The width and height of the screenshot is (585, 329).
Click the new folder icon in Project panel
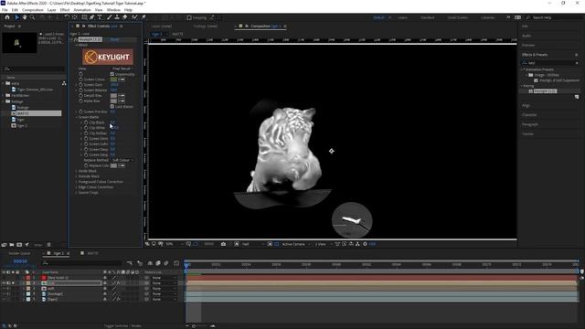(12, 245)
